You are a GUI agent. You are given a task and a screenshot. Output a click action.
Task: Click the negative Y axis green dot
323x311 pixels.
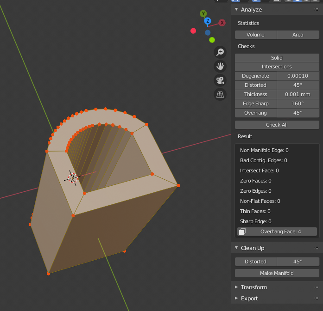(212, 40)
